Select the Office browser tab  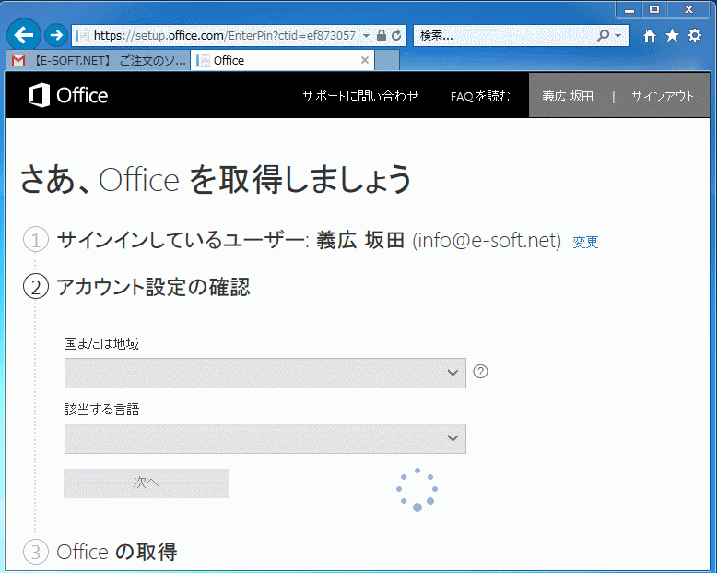(282, 60)
